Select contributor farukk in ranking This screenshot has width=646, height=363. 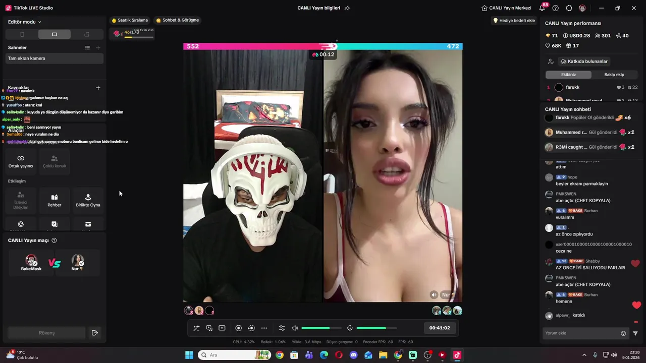tap(592, 87)
